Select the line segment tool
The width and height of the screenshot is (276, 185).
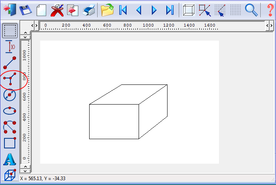click(10, 63)
